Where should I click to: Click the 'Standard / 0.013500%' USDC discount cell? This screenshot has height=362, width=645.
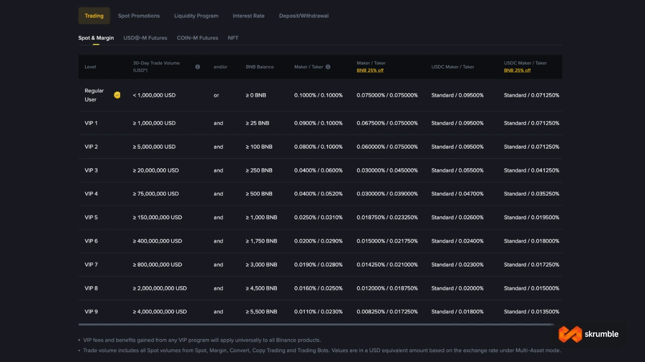[532, 312]
